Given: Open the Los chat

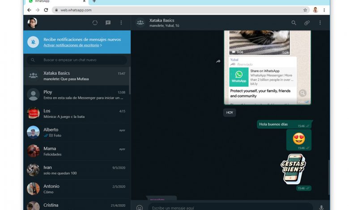Looking at the screenshot, I should point(77,113).
